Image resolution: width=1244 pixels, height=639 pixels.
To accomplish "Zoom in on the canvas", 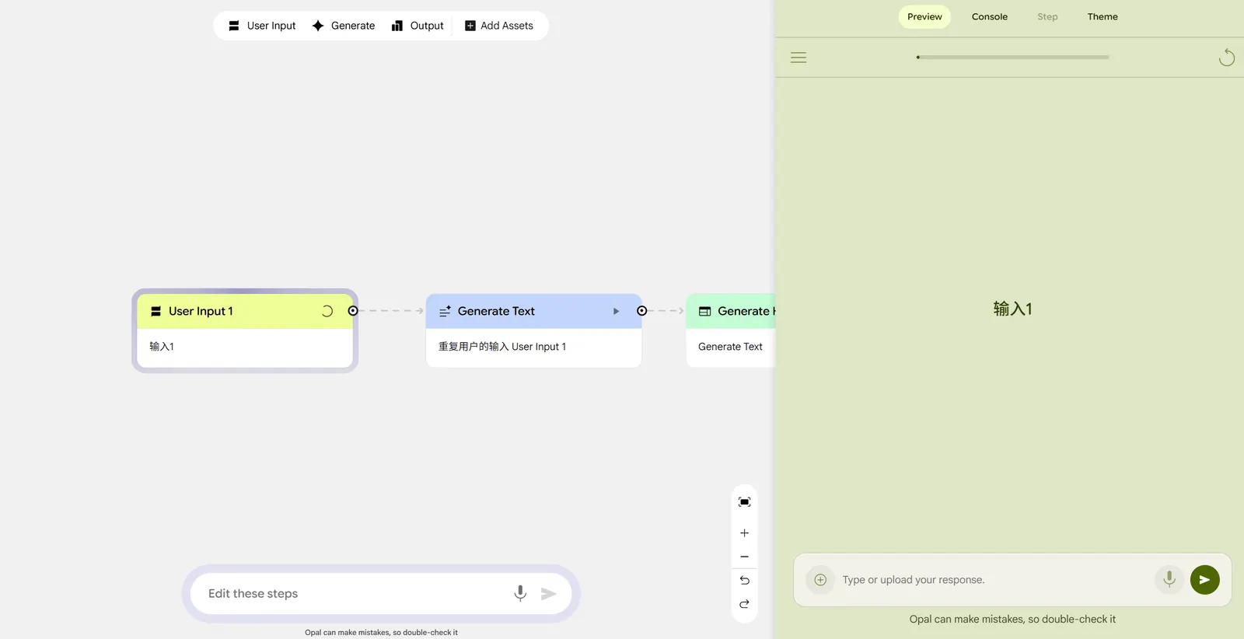I will coord(744,533).
